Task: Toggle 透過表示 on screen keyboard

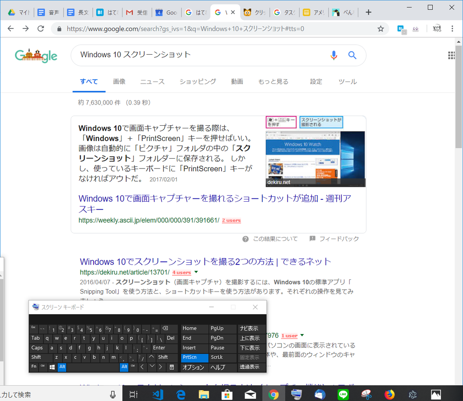Action: pyautogui.click(x=251, y=367)
